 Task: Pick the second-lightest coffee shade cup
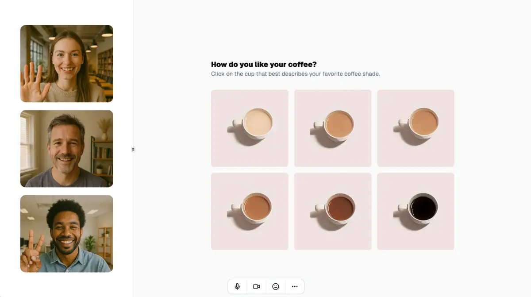(x=333, y=128)
